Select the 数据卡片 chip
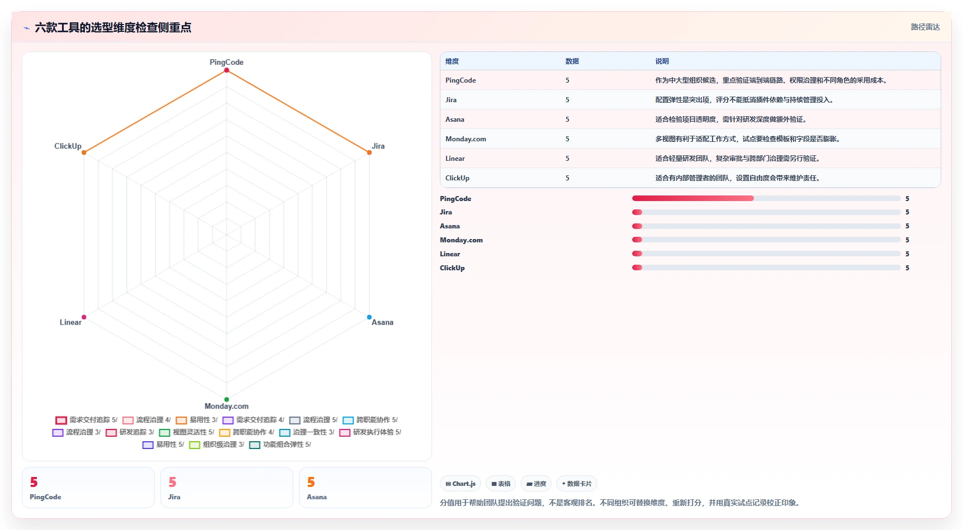Viewport: 963px width, 530px height. coord(577,484)
